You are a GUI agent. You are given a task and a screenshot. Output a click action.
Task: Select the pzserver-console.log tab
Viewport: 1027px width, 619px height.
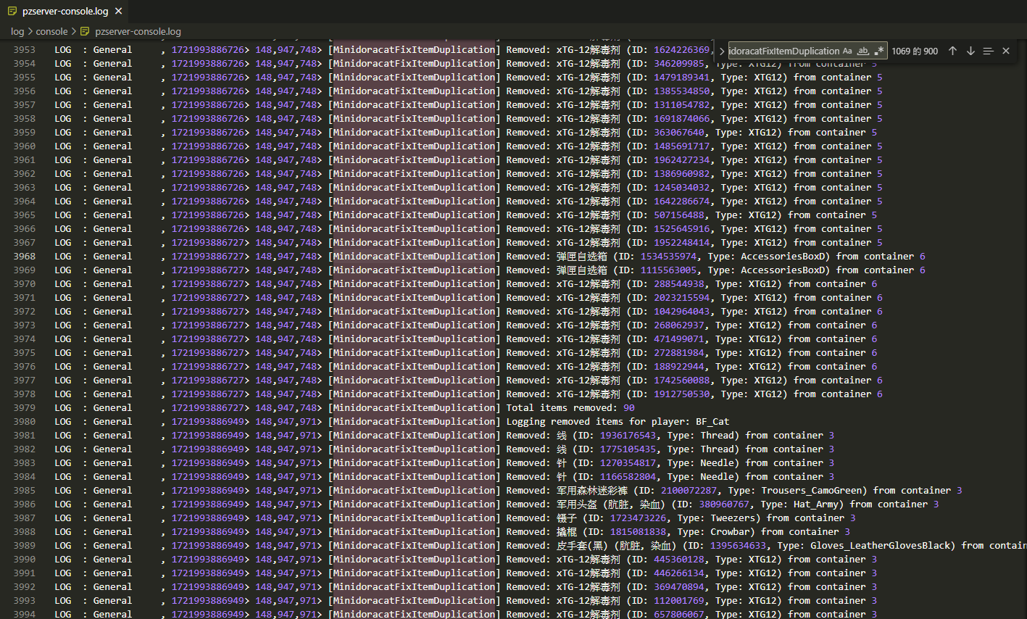65,11
